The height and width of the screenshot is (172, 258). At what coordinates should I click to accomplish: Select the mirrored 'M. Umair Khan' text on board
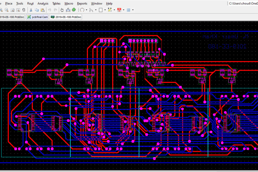[x=226, y=37]
